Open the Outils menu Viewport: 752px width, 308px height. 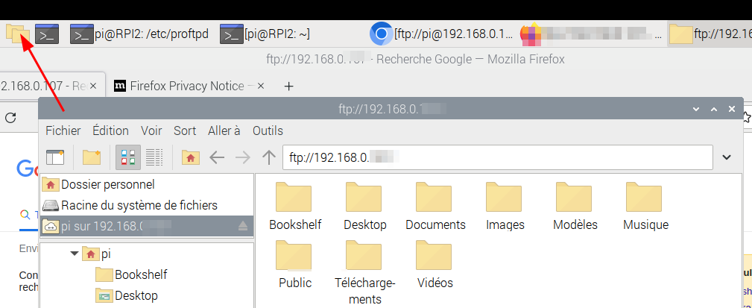point(268,131)
